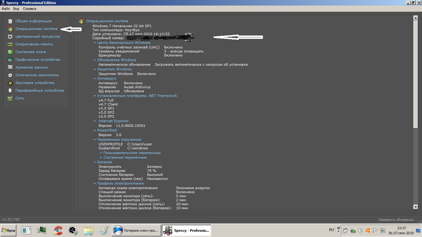This screenshot has height=237, width=422.
Task: Select the v4.7 Full framework entry
Action: pos(106,101)
